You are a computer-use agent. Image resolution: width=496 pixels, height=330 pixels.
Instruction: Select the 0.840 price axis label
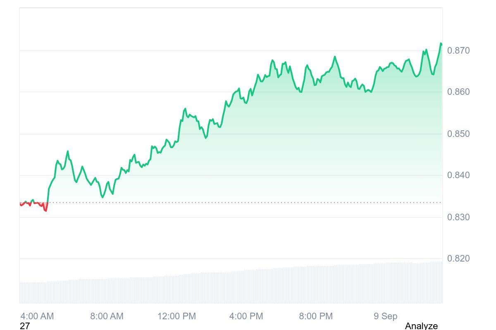458,175
